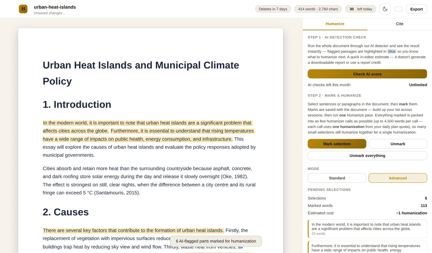Image resolution: width=432 pixels, height=253 pixels.
Task: Click the "23 words" label in first card
Action: pyautogui.click(x=318, y=234)
